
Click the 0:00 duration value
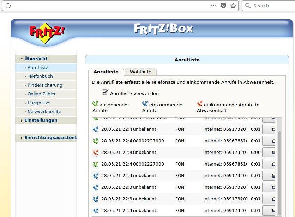(256, 153)
